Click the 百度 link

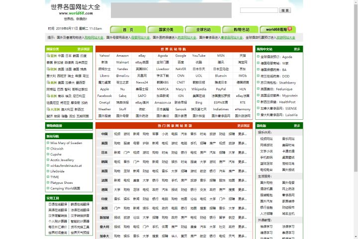180,62
